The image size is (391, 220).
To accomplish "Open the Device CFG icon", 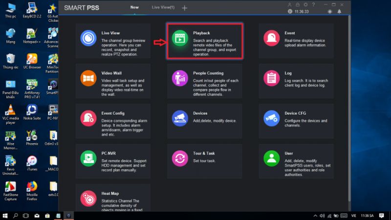I will pos(271,118).
